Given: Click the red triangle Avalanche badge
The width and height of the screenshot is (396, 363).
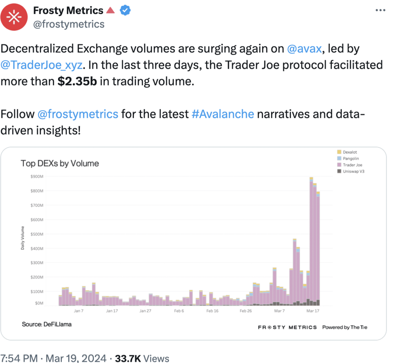Looking at the screenshot, I should (111, 10).
